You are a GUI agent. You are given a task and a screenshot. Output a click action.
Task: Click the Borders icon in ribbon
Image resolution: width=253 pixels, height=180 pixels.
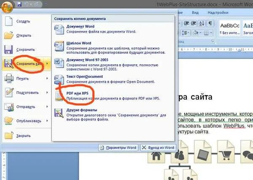[x=206, y=33]
